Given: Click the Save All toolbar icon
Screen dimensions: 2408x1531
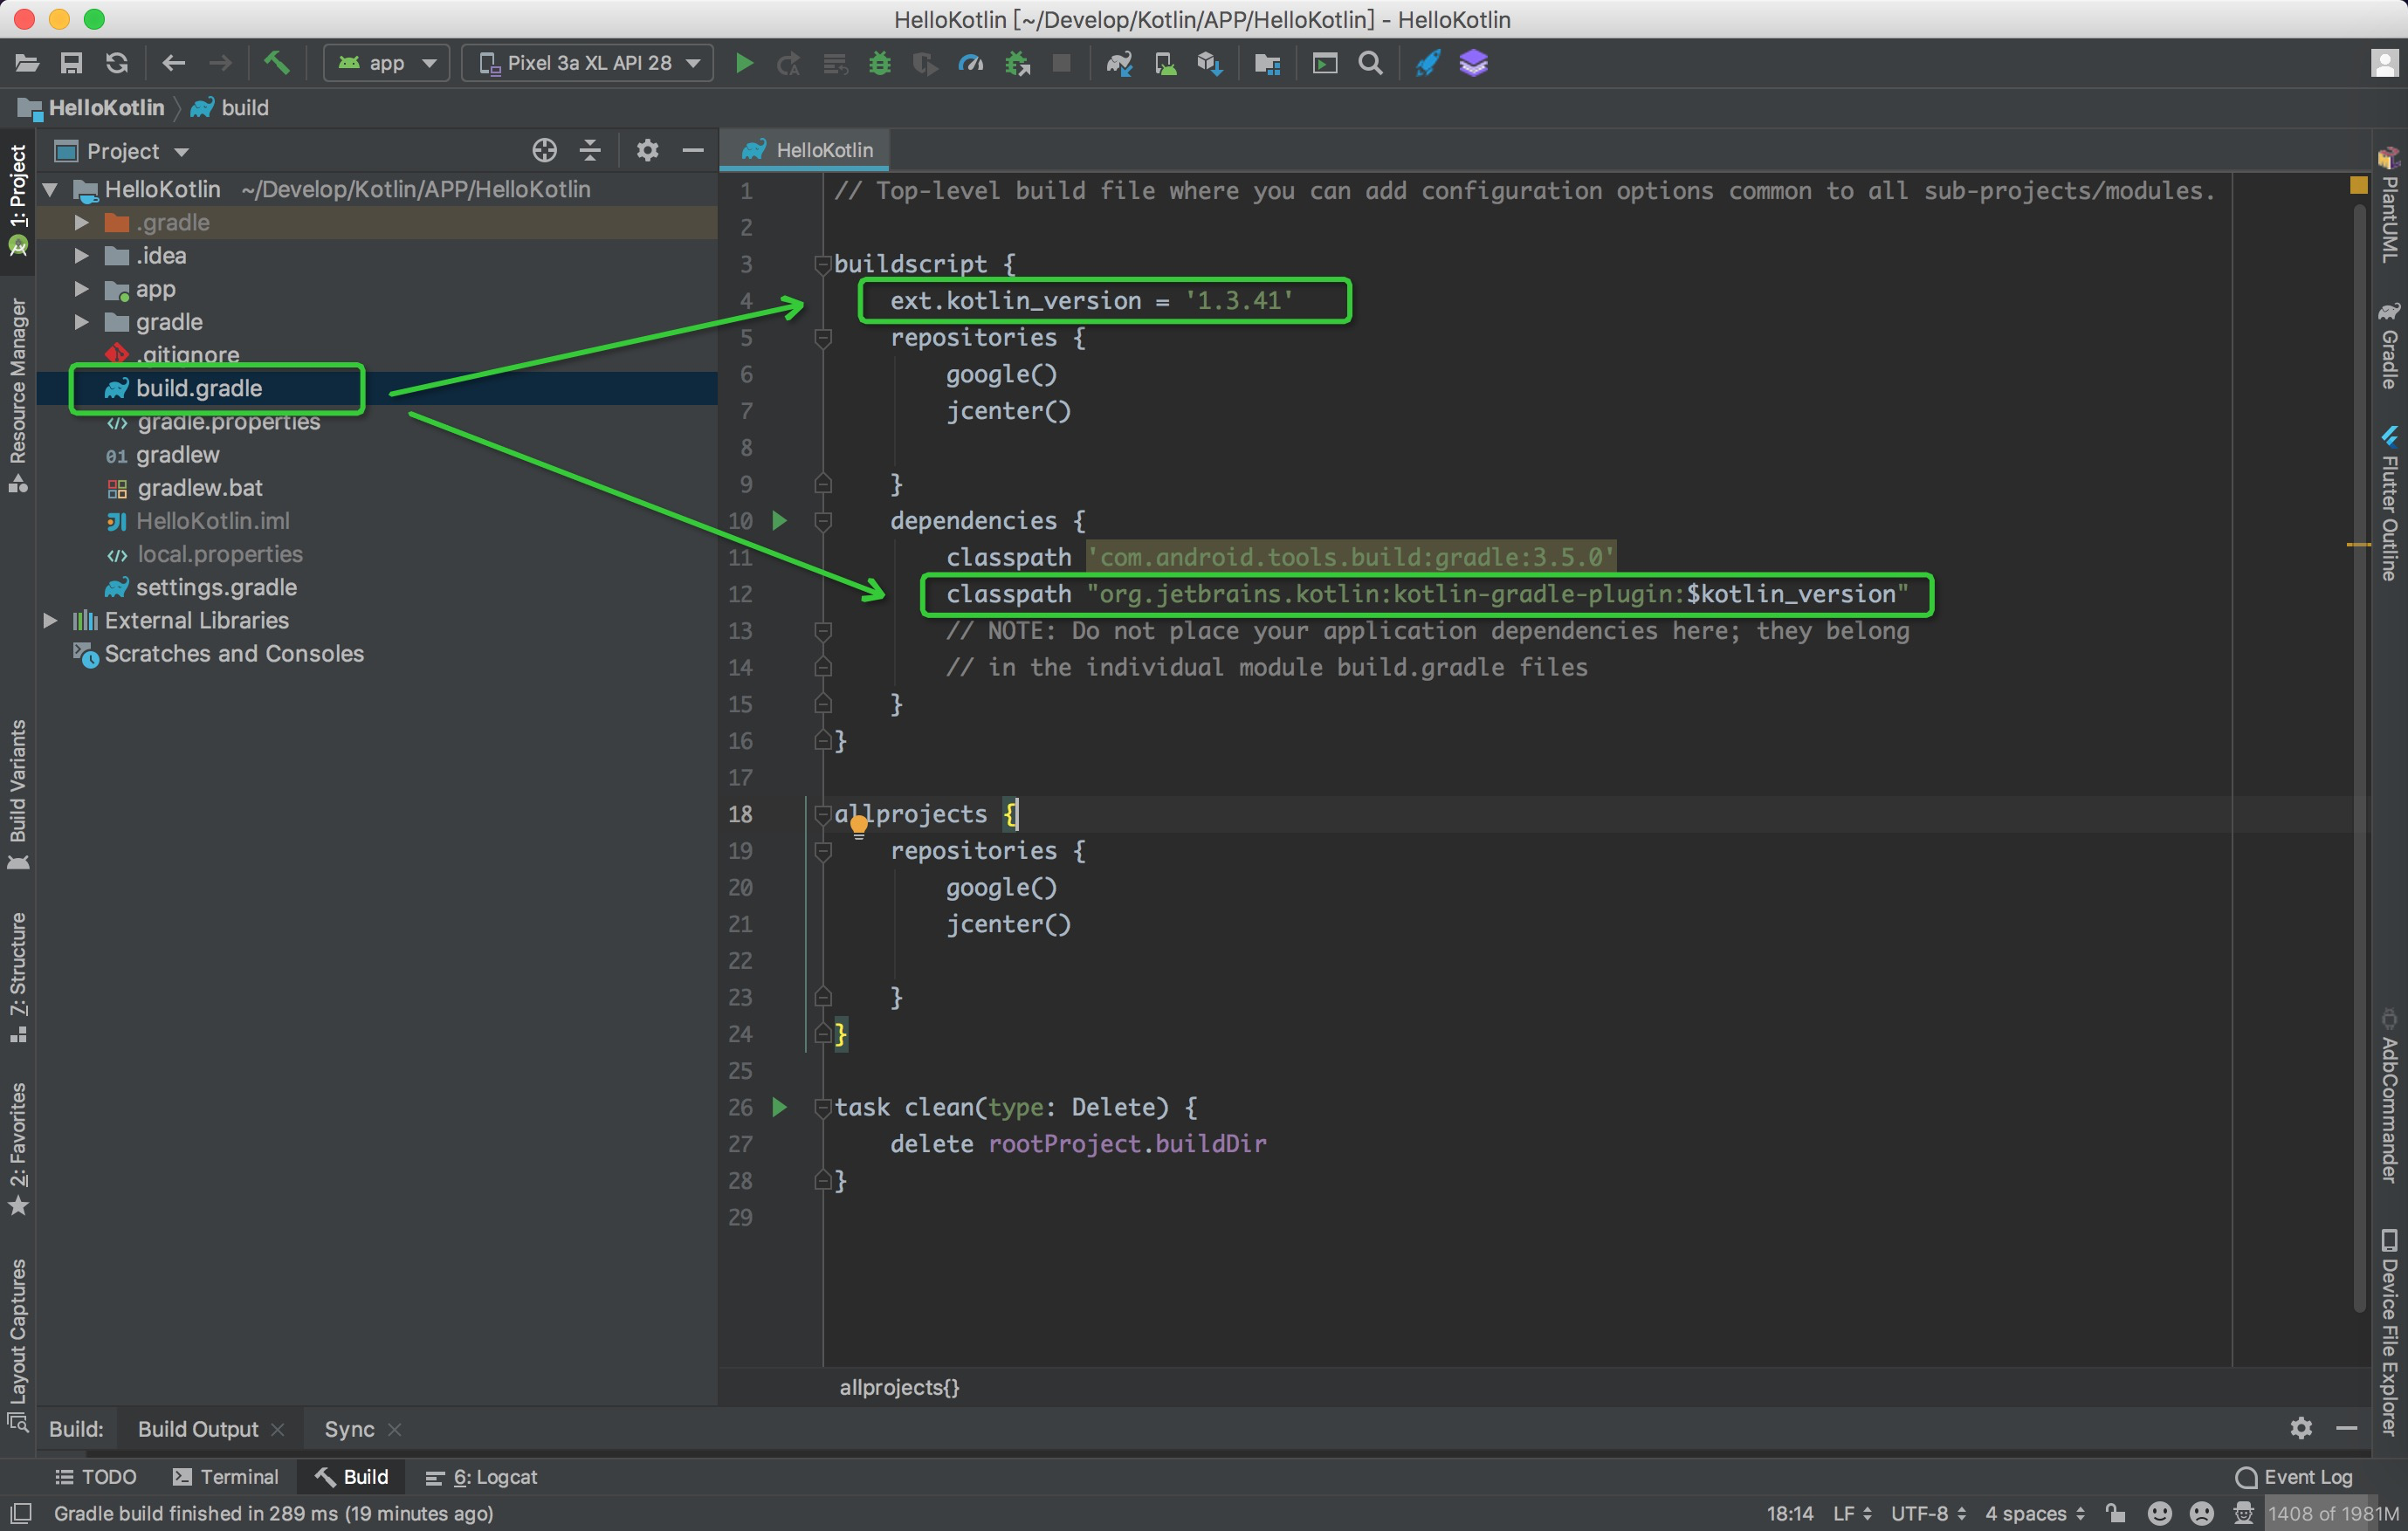Looking at the screenshot, I should [71, 64].
